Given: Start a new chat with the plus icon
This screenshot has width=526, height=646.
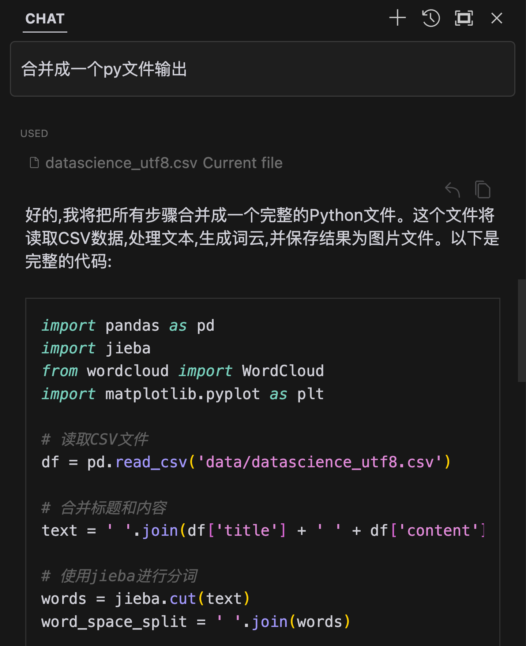Looking at the screenshot, I should 397,18.
